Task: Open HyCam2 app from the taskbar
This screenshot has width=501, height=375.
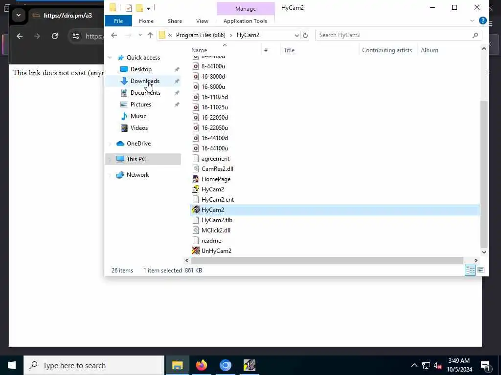Action: click(x=249, y=365)
